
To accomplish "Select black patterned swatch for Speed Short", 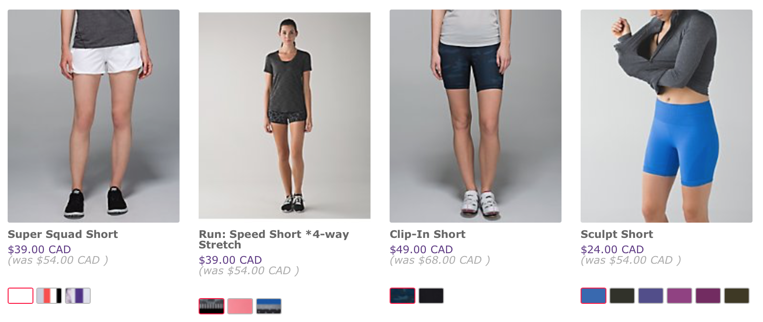I will click(212, 306).
